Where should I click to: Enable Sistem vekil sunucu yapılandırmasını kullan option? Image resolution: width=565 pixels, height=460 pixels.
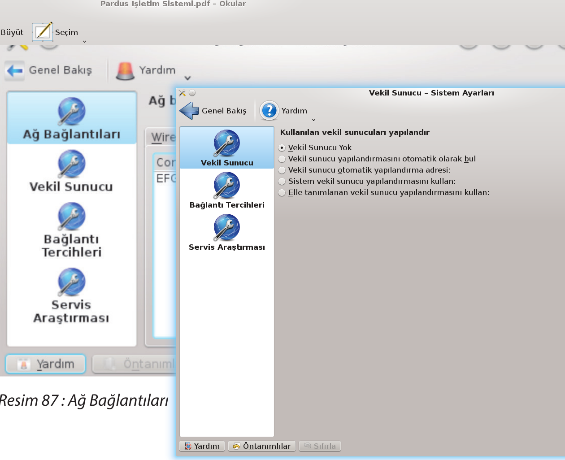(x=282, y=181)
